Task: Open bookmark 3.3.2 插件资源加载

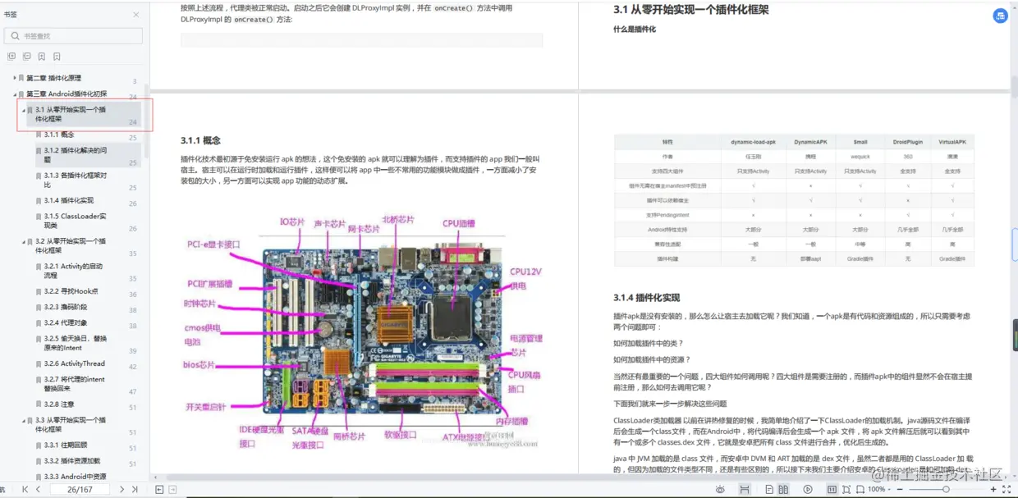Action: [72, 461]
